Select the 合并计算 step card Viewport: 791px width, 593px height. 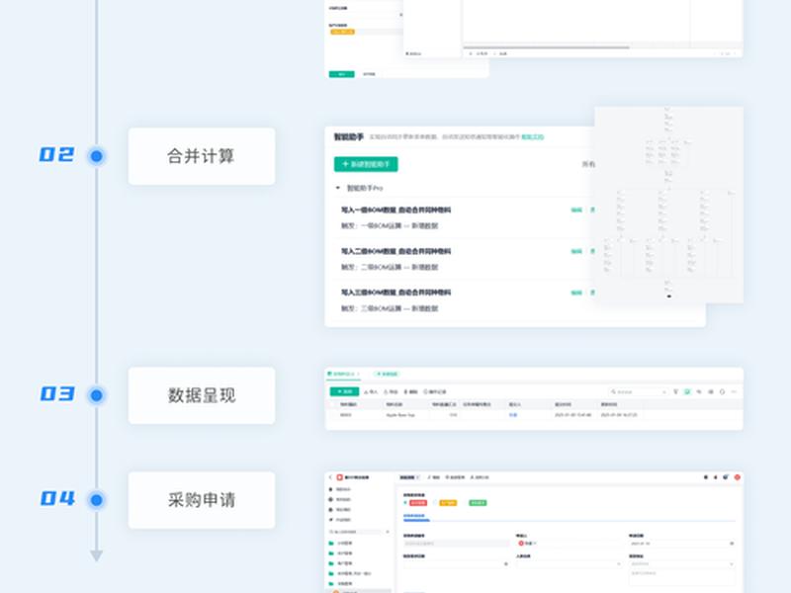pos(202,156)
